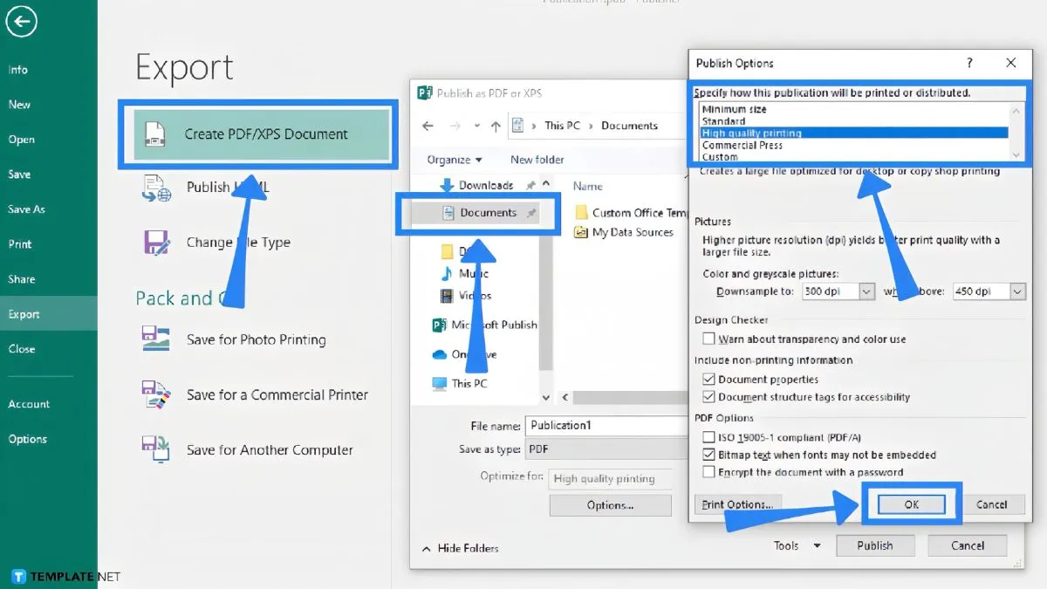Image resolution: width=1047 pixels, height=589 pixels.
Task: Toggle Encrypt the document with a password
Action: (708, 472)
